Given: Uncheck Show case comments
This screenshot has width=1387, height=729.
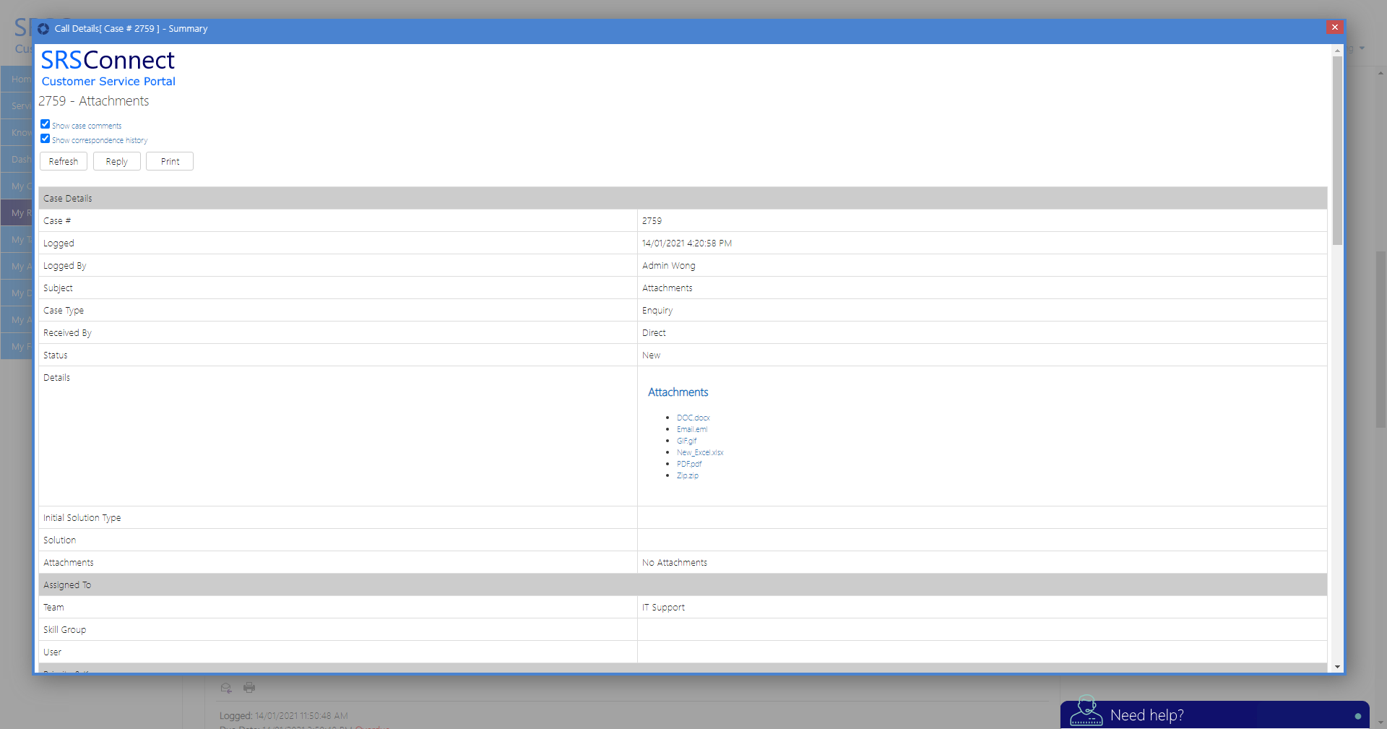Looking at the screenshot, I should coord(46,124).
